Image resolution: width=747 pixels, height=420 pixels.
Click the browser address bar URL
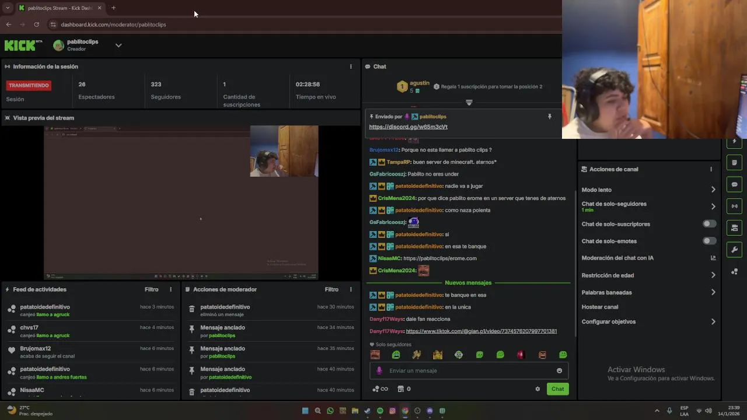click(113, 24)
